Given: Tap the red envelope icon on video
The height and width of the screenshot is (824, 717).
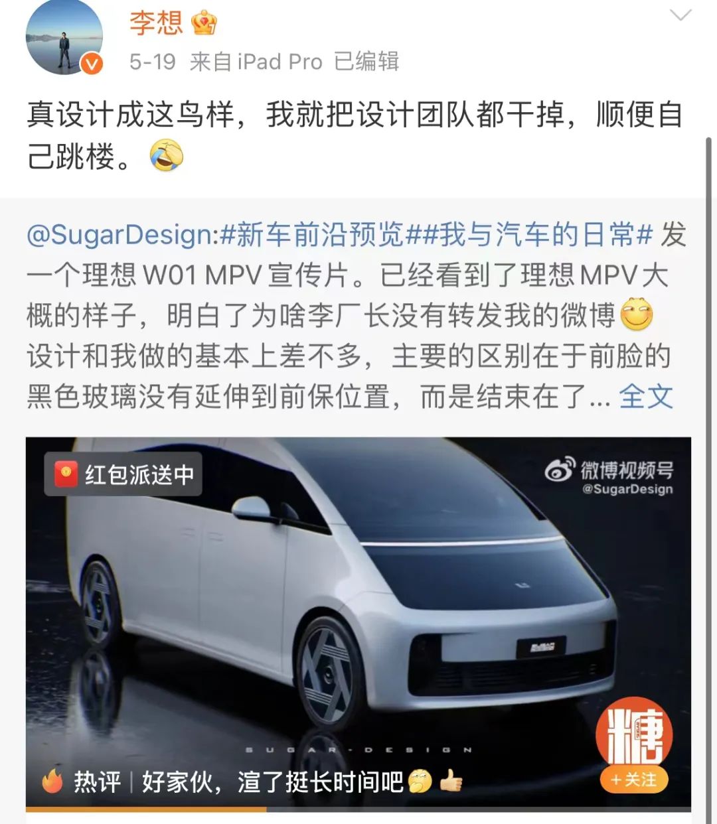Looking at the screenshot, I should tap(66, 474).
